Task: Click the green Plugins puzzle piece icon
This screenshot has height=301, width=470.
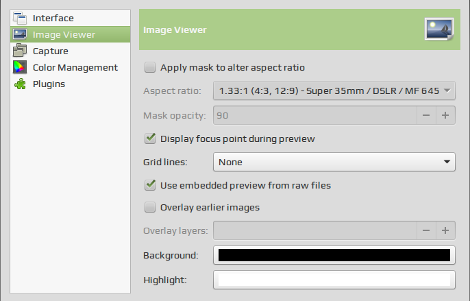Action: pos(20,84)
